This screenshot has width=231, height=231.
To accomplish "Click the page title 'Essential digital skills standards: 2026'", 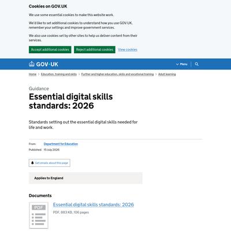I will point(71,101).
